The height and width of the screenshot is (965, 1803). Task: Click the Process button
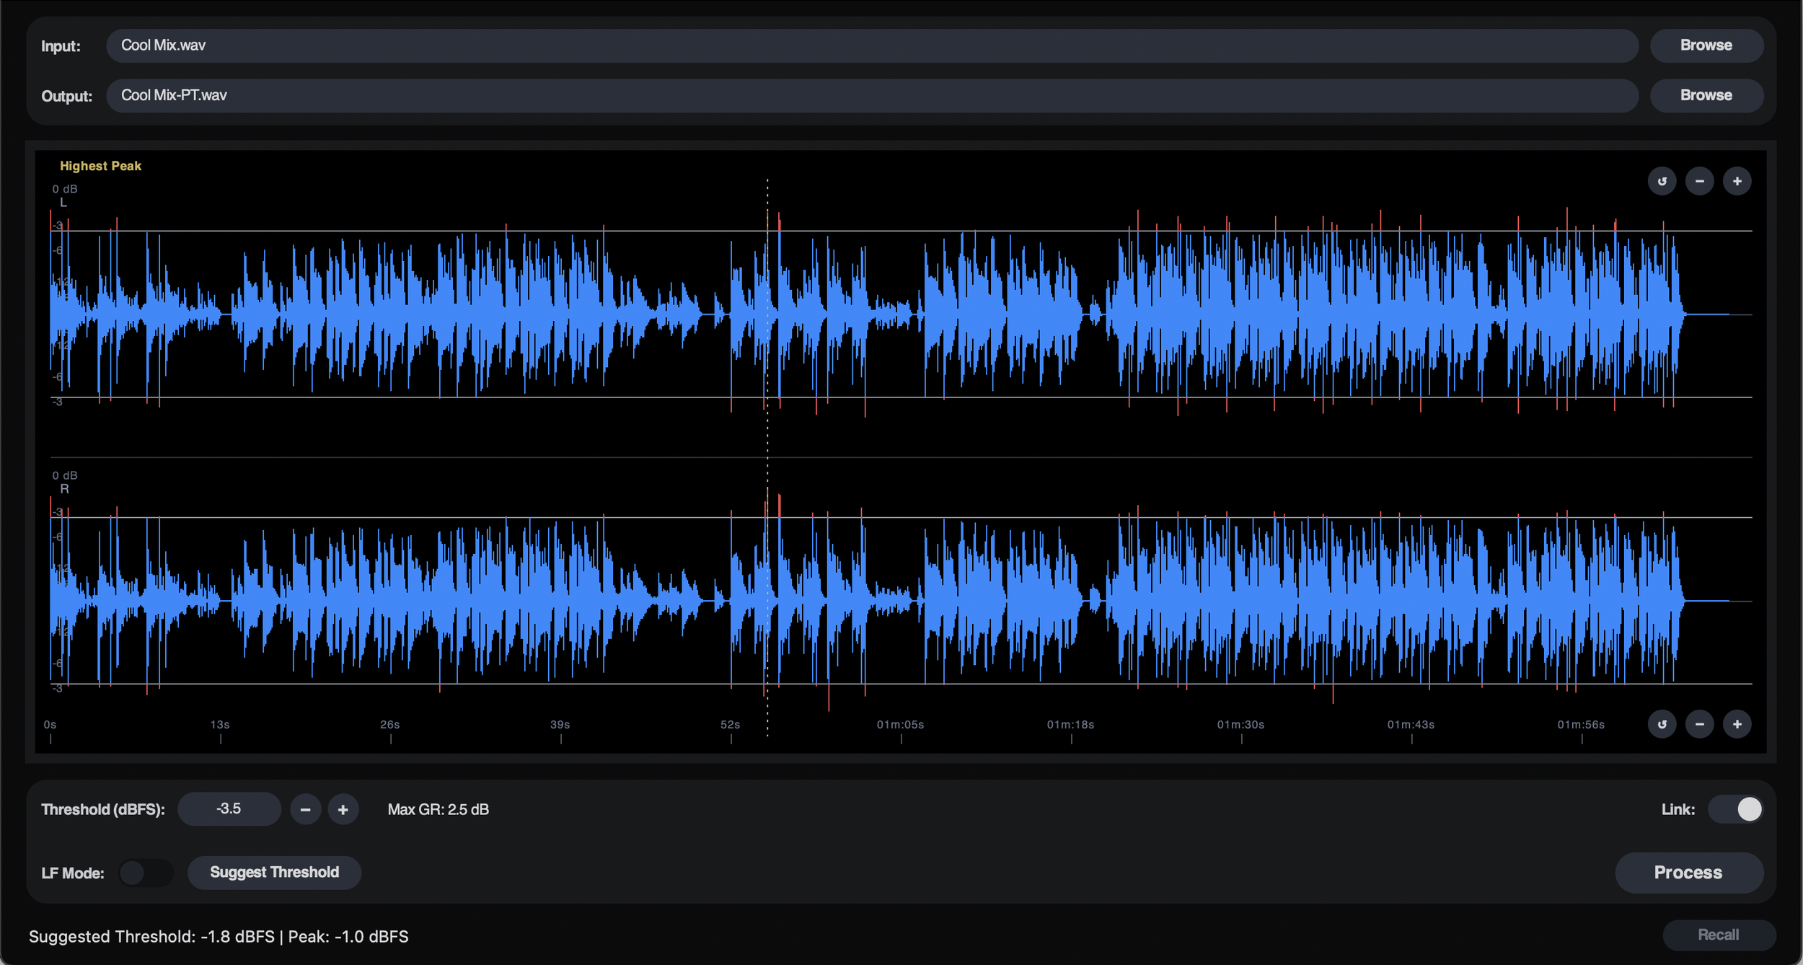coord(1688,872)
